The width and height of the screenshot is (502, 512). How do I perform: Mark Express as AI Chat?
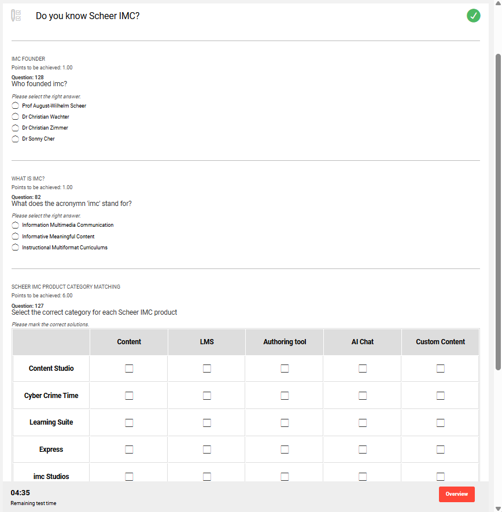click(363, 450)
